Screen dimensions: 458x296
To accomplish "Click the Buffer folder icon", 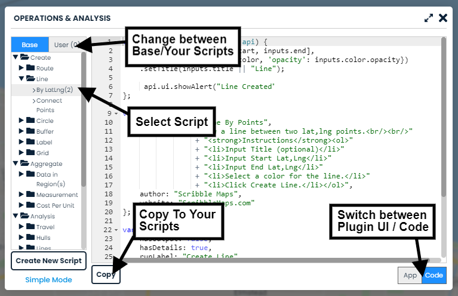I will point(30,131).
